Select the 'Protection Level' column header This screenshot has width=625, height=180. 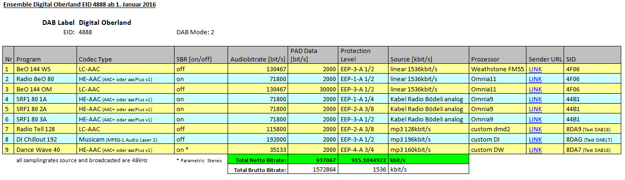(364, 55)
